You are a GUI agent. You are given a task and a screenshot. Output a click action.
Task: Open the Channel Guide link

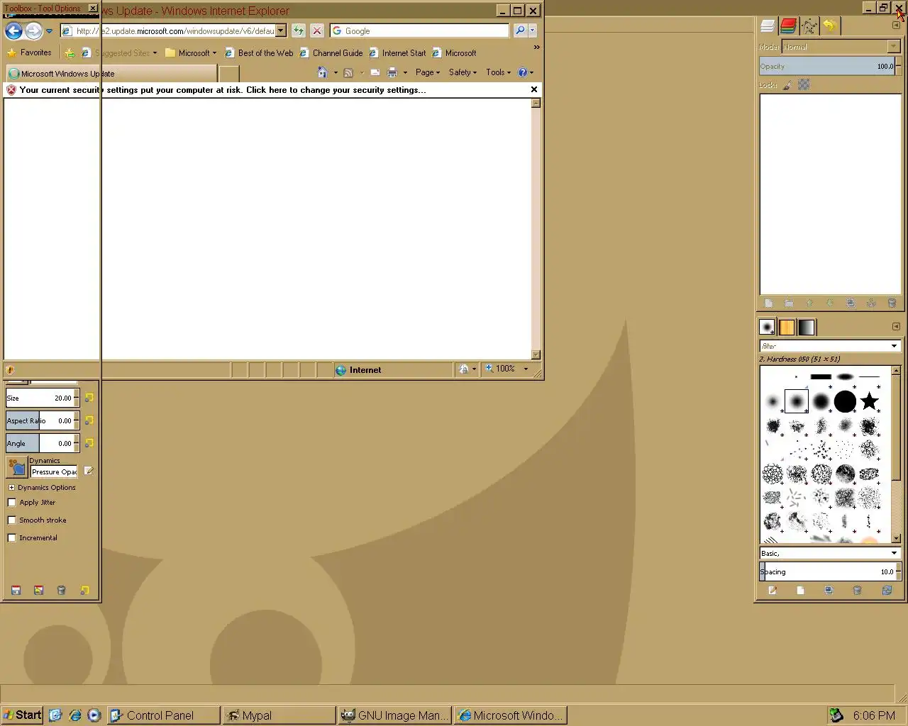[x=331, y=53]
